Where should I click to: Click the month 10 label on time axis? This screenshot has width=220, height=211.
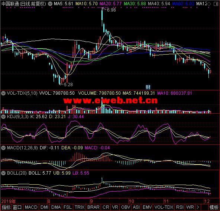[131, 201]
